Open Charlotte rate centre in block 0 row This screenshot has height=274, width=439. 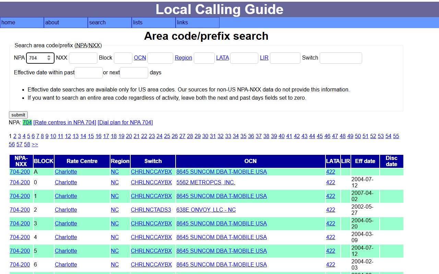click(66, 183)
